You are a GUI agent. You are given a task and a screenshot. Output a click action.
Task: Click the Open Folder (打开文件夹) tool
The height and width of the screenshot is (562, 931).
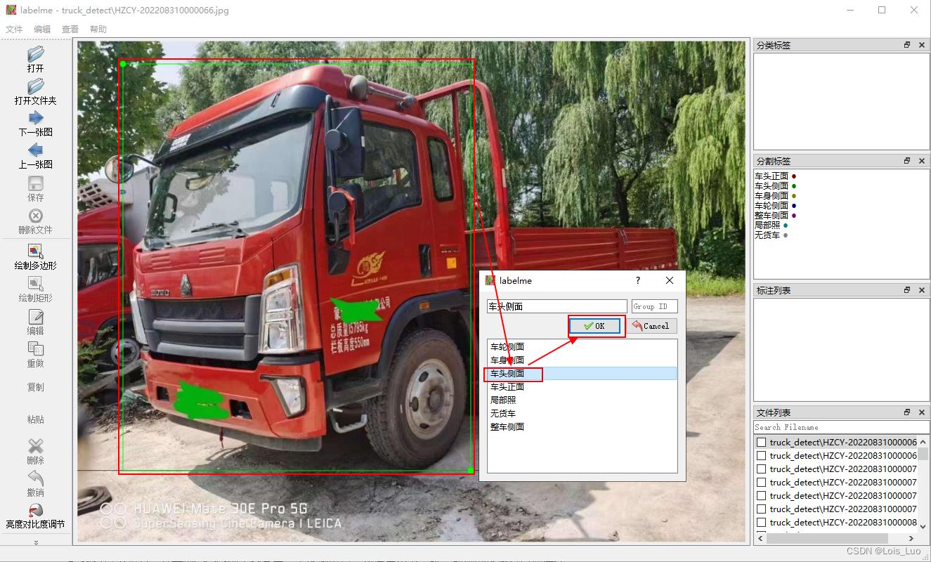35,91
